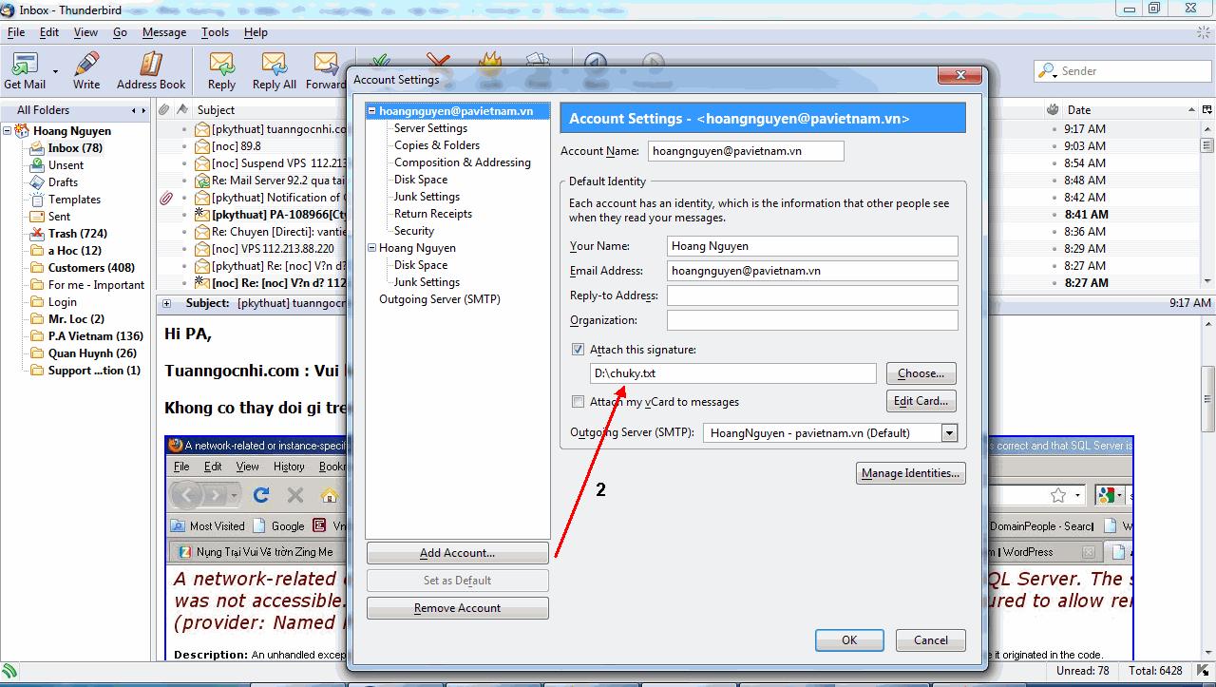The height and width of the screenshot is (687, 1216).
Task: Click the Firefox reload icon in embedded screenshot
Action: [261, 495]
